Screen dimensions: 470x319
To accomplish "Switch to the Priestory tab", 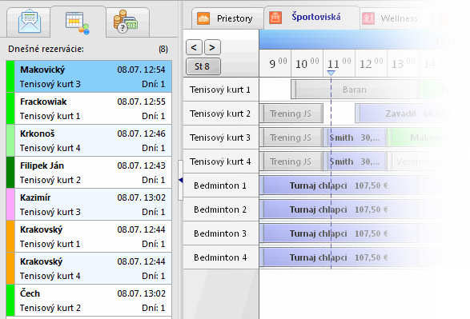I will (228, 18).
